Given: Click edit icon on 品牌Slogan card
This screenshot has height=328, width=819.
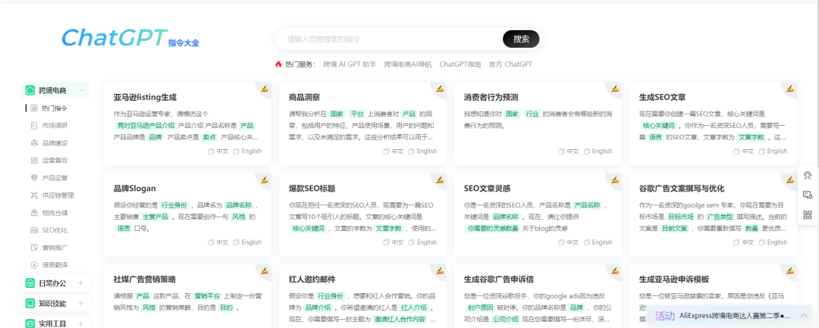Looking at the screenshot, I should 265,180.
